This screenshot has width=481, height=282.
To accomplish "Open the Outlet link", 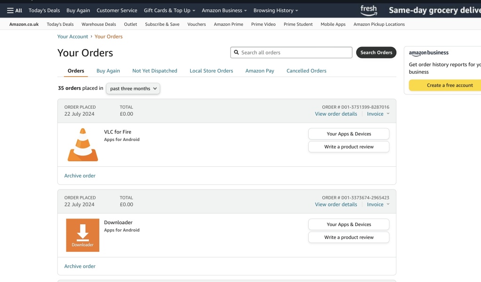I will pos(130,24).
